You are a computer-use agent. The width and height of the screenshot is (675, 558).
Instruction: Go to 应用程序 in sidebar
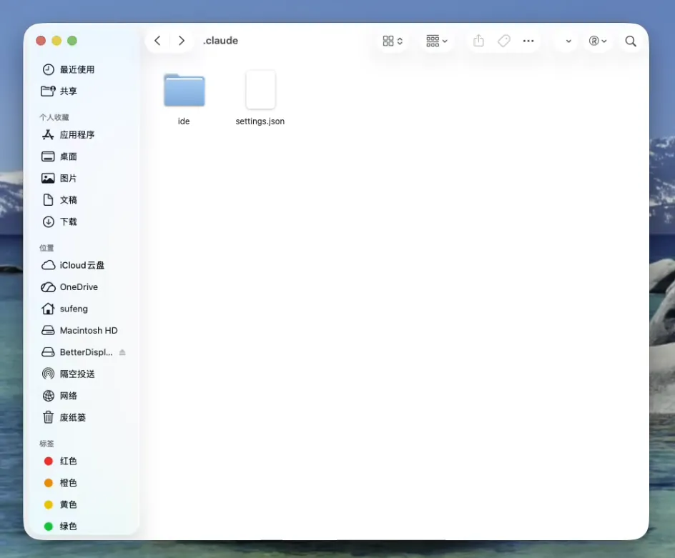click(77, 134)
